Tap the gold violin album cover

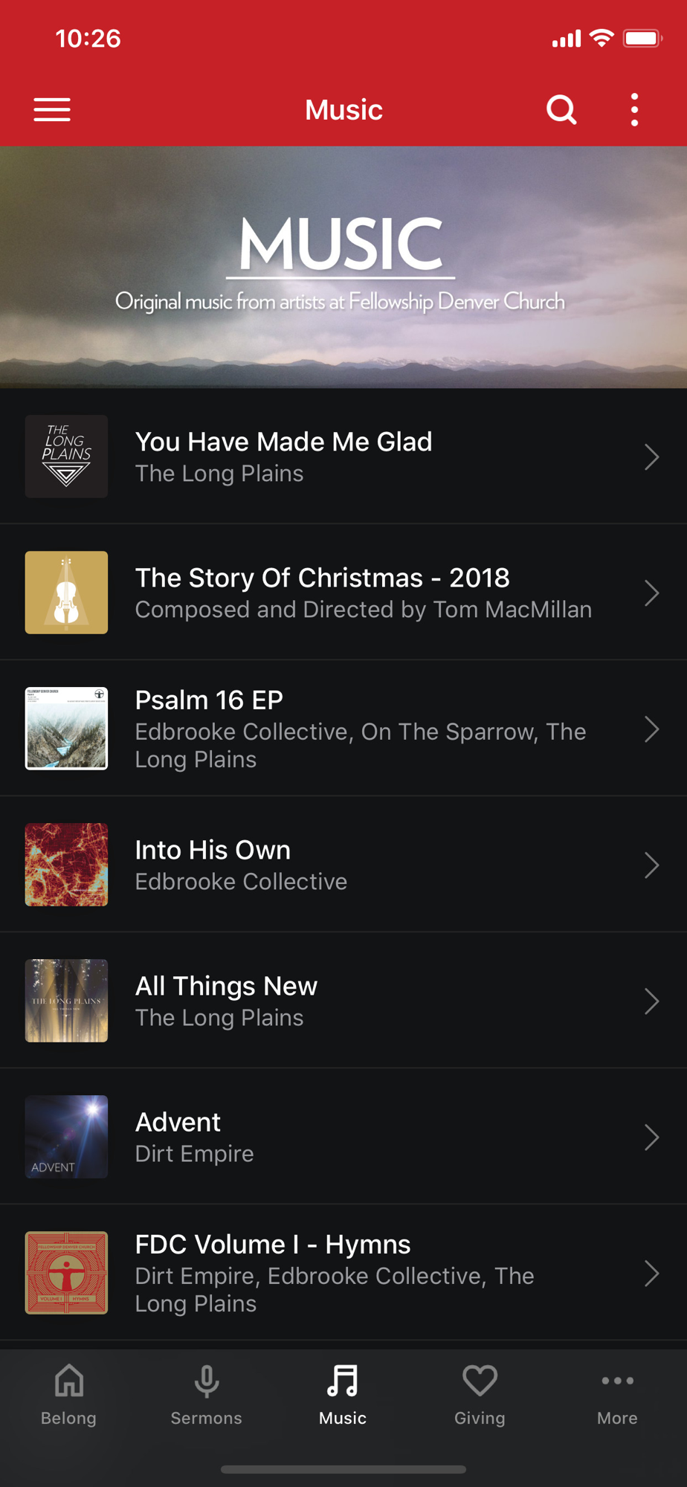coord(66,593)
